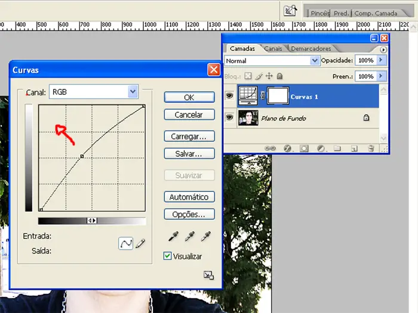418x313 pixels.
Task: Hide the Plano de Fundo layer
Action: (229, 118)
